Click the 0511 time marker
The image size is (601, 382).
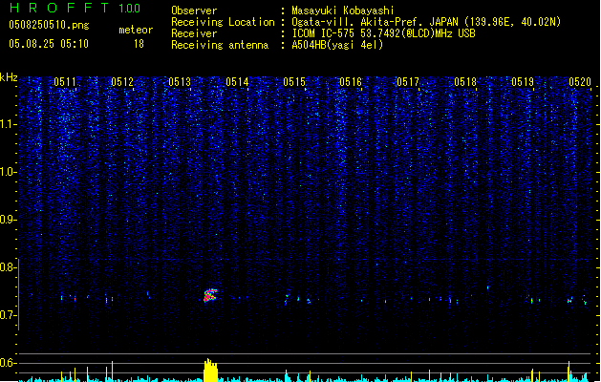(x=65, y=82)
